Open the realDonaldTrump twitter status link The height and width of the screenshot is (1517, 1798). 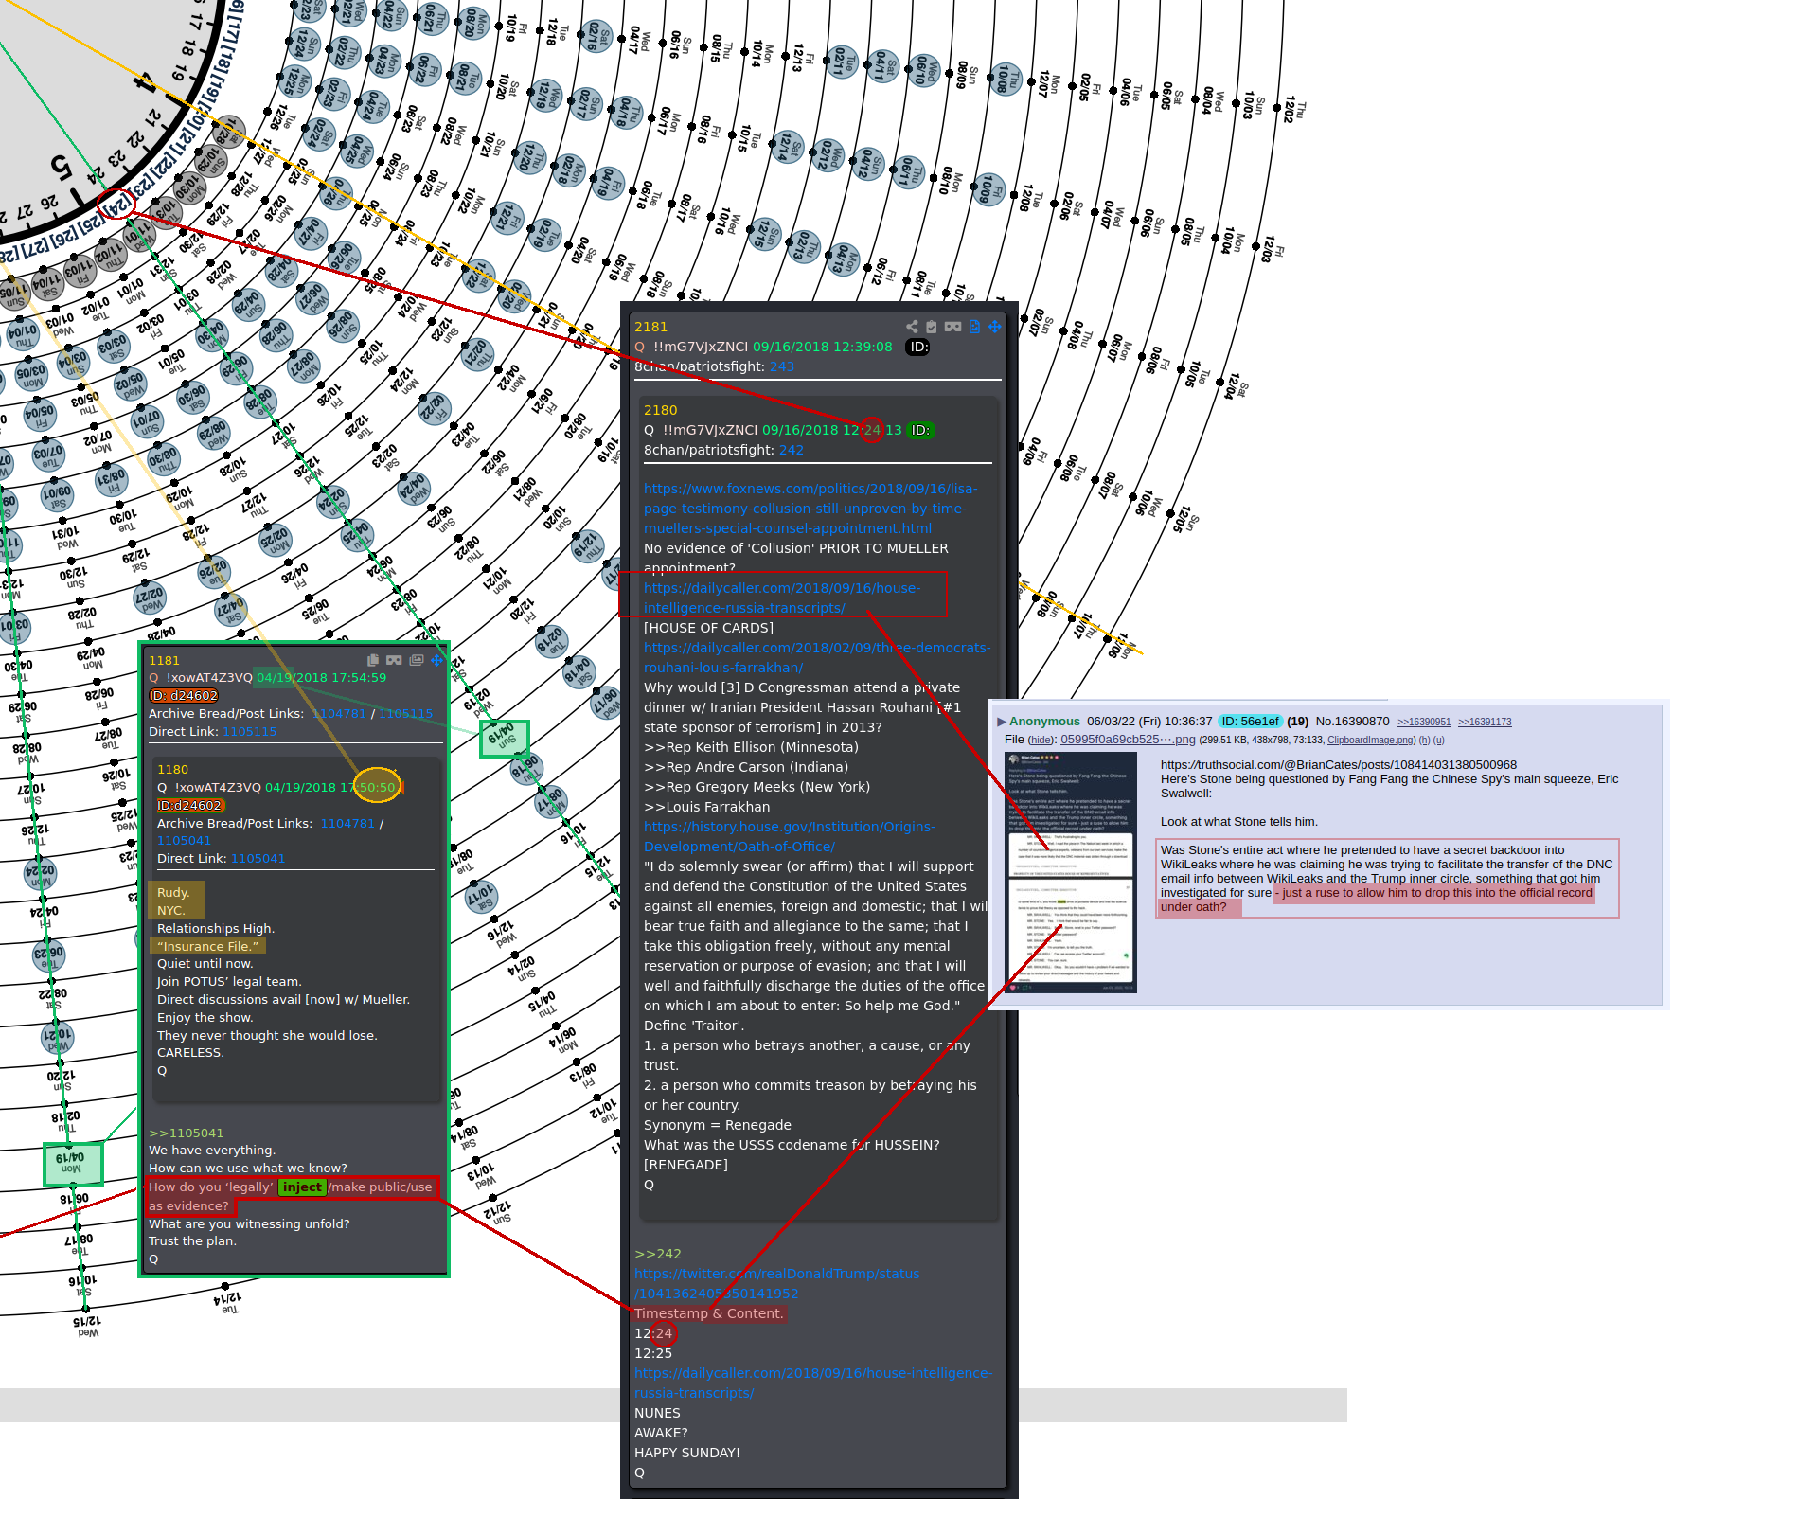pos(776,1283)
